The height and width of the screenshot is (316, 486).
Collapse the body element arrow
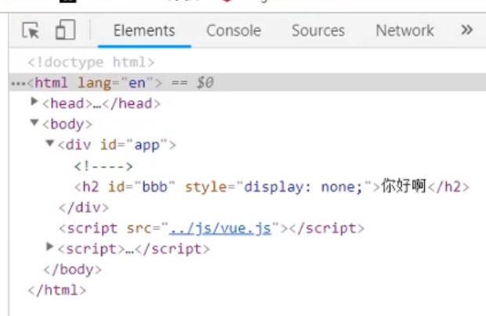click(x=34, y=122)
